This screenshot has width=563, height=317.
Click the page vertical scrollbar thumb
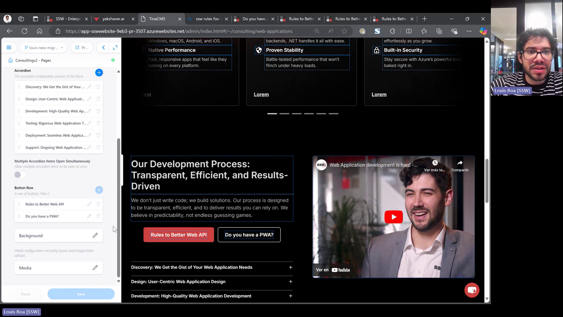click(x=487, y=181)
